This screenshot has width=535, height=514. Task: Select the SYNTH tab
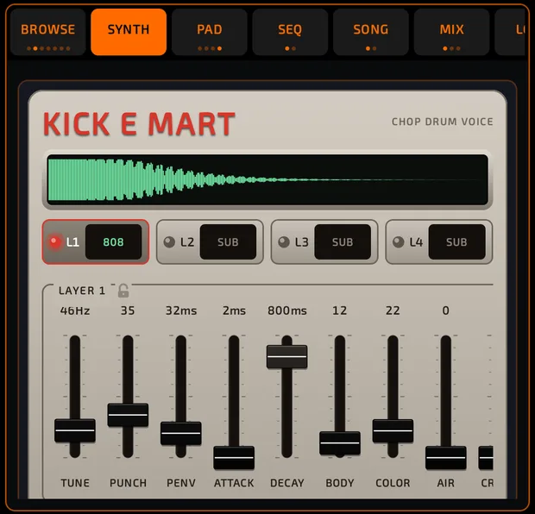click(x=129, y=32)
